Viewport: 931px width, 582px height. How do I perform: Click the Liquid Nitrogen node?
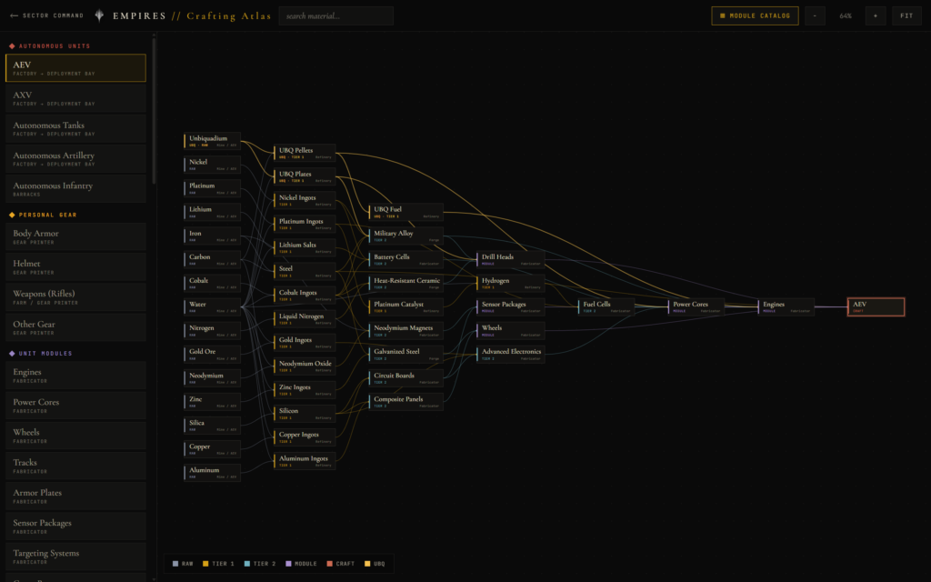point(305,319)
